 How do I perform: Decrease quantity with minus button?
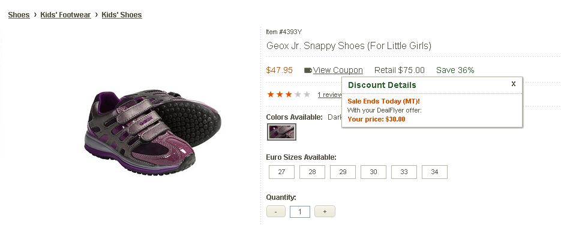click(276, 211)
